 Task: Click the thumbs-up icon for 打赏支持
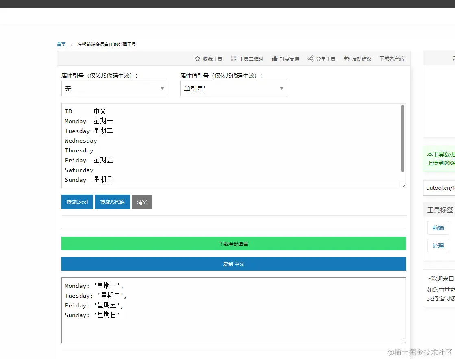coord(274,59)
